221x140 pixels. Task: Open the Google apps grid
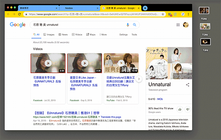[178, 25]
